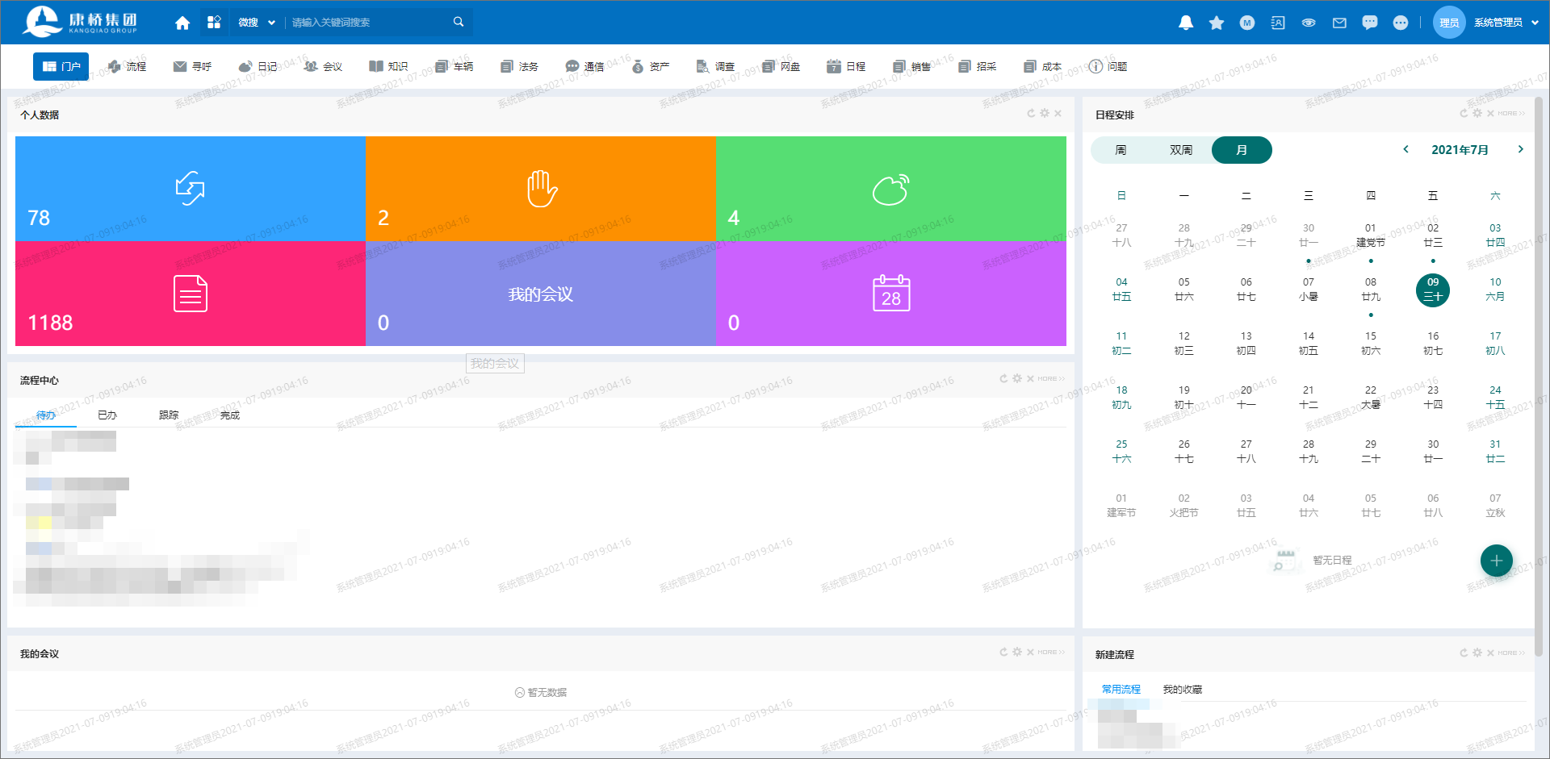Click MORE link in 我的会议 panel
Viewport: 1550px width, 759px height.
tap(1051, 652)
